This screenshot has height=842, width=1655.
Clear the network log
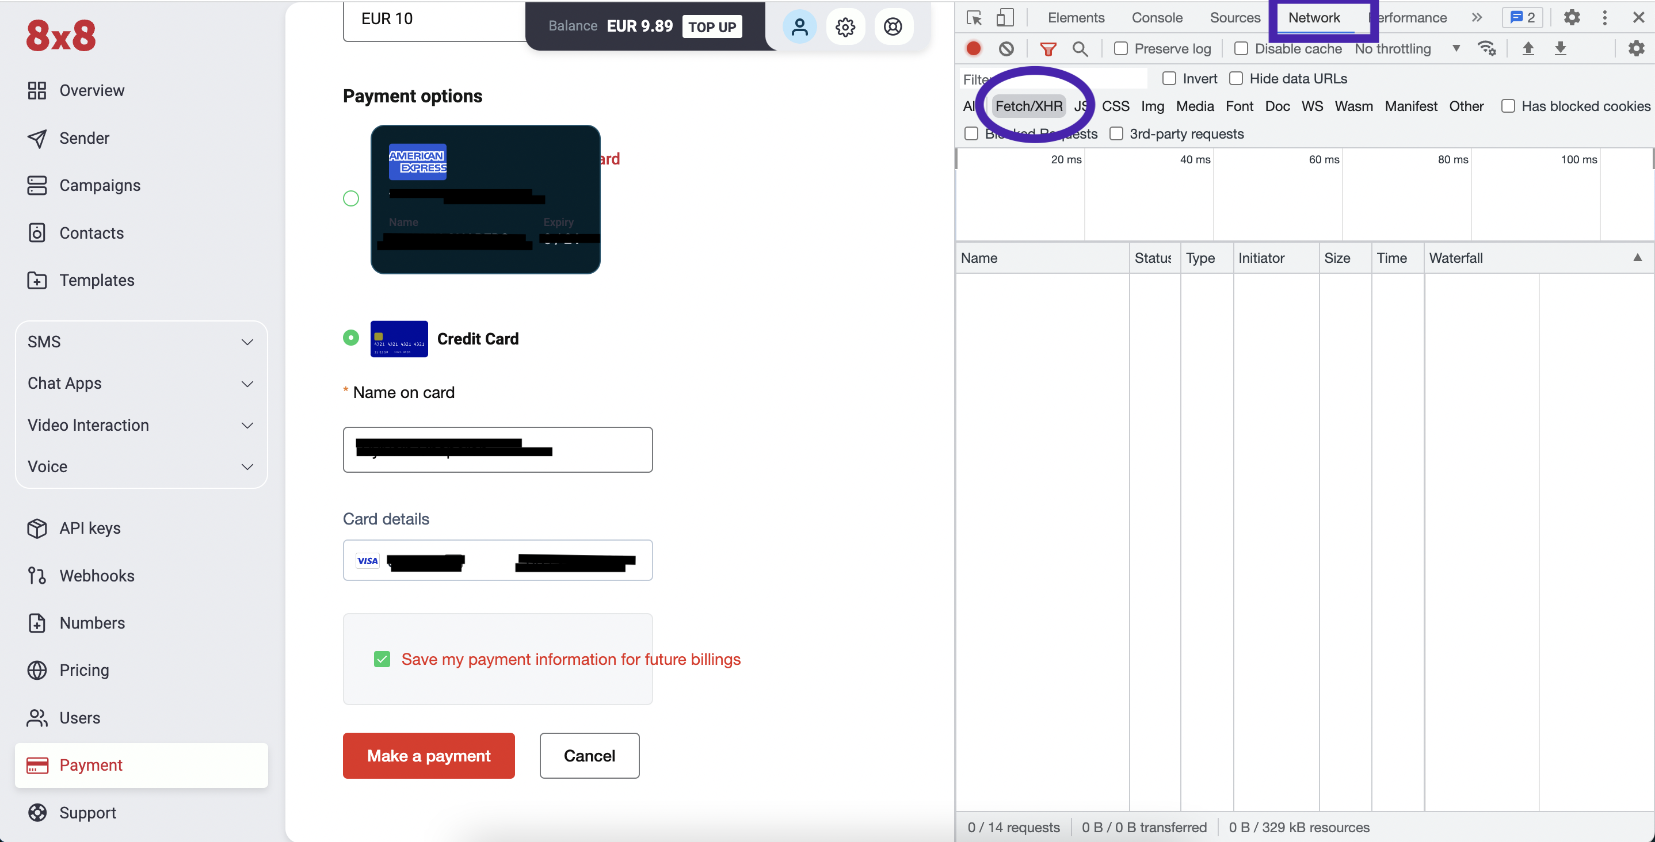pyautogui.click(x=1006, y=48)
